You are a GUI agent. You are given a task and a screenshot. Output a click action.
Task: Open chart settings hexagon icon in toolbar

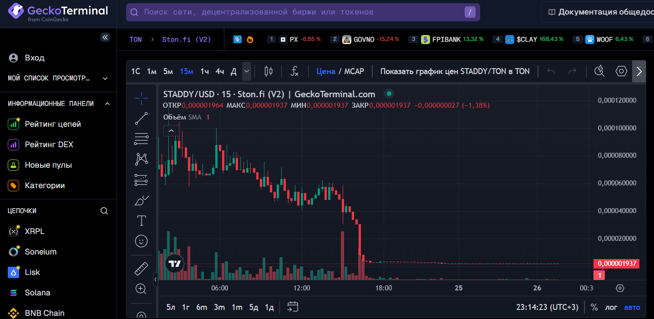[621, 71]
